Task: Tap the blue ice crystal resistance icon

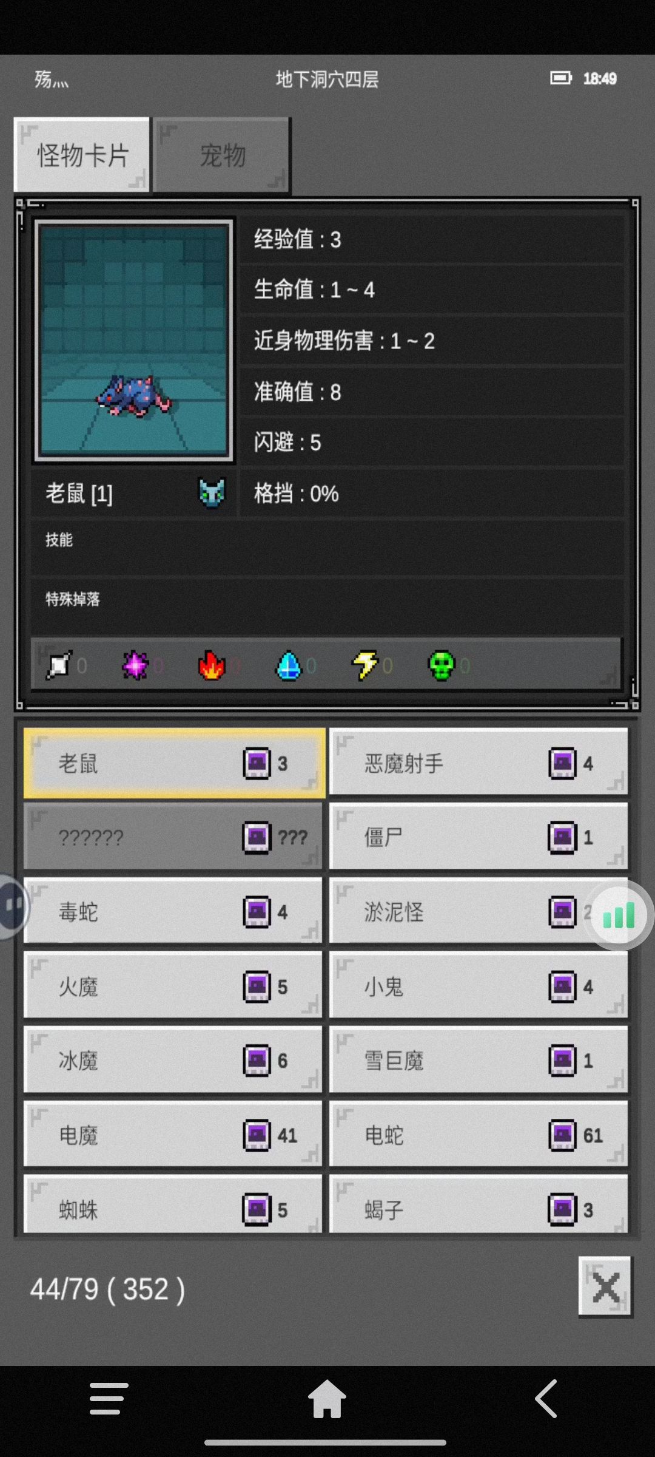Action: [289, 665]
